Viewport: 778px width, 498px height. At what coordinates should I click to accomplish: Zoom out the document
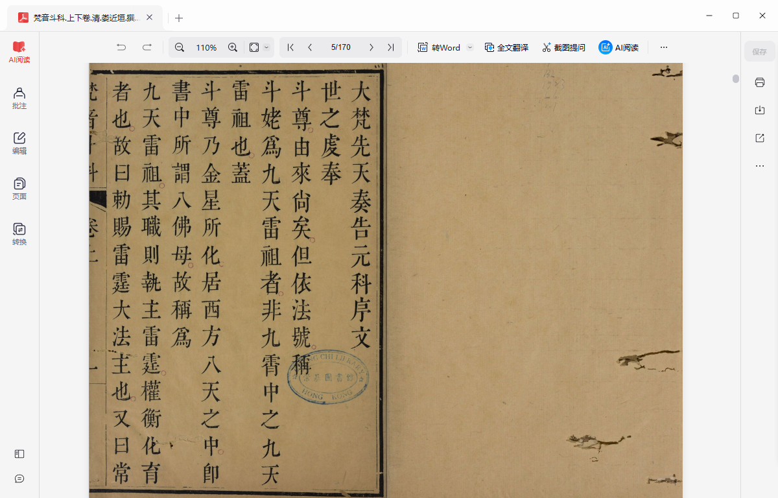(180, 47)
